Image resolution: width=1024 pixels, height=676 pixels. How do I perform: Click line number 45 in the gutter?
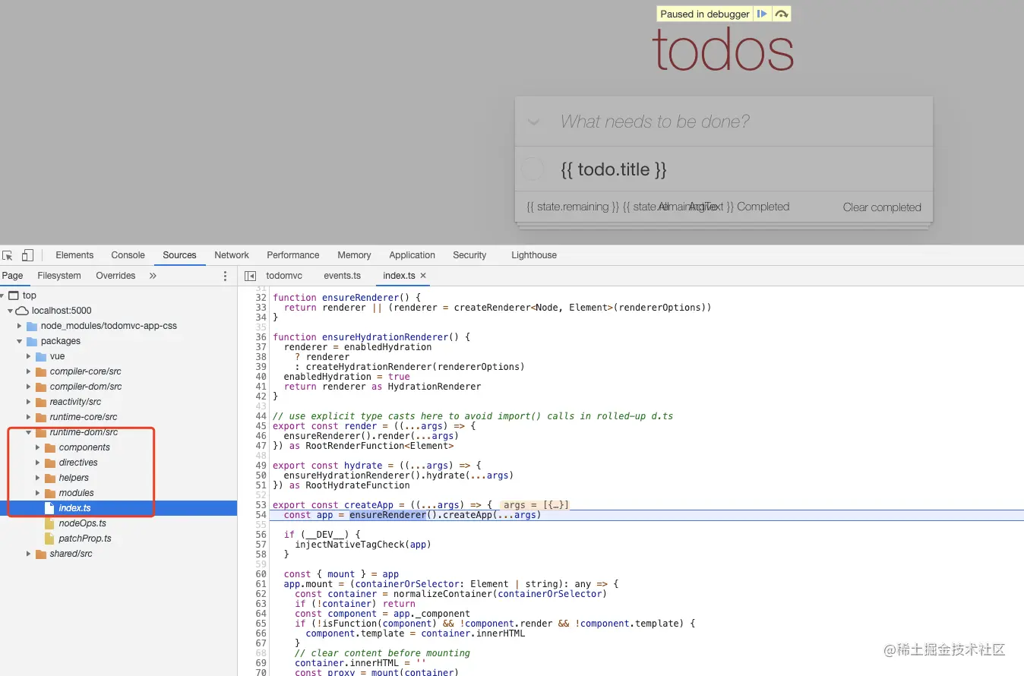261,426
